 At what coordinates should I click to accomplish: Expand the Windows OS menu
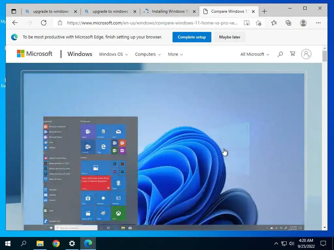pyautogui.click(x=113, y=54)
